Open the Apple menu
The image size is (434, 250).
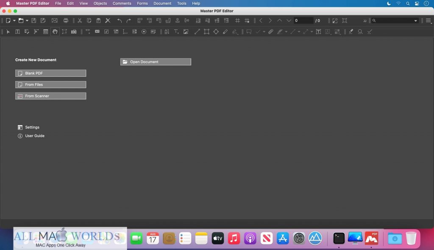click(x=8, y=3)
